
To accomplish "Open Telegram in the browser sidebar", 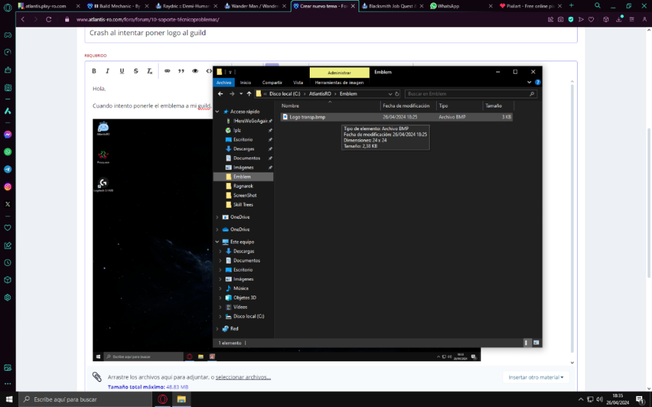I will [x=8, y=169].
